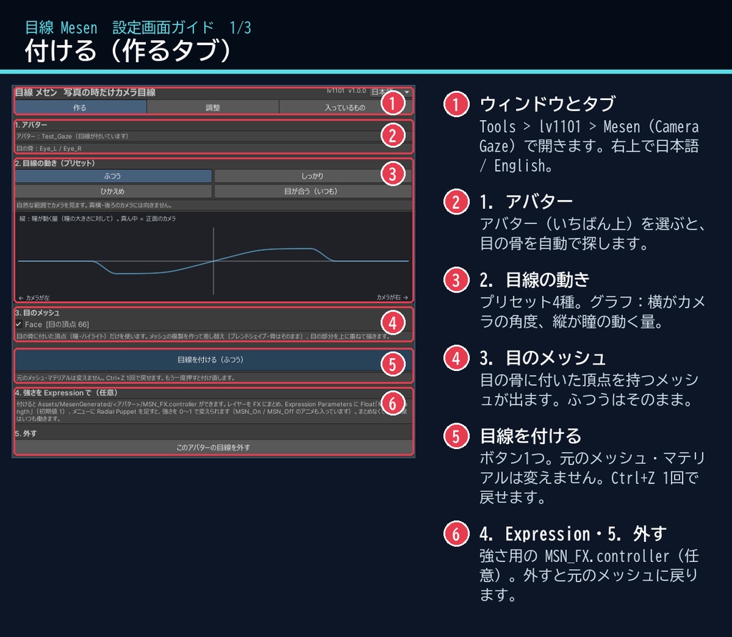Viewport: 732px width, 637px height.
Task: Click the アバター：Test_Gaze field
Action: click(x=213, y=137)
